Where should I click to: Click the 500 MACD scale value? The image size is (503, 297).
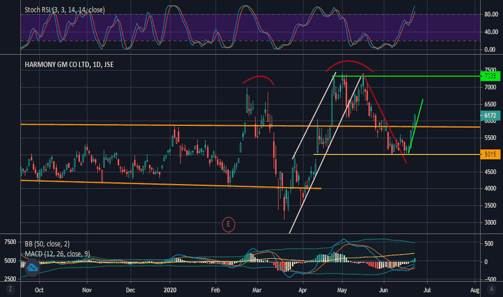489,244
